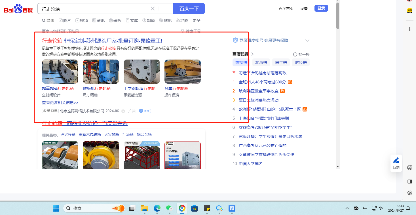This screenshot has width=416, height=215.
Task: Click the muted volume tray icon
Action: [381, 208]
